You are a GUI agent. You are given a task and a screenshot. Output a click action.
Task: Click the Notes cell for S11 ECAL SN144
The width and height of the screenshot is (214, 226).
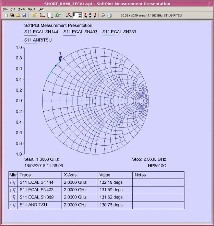[x=158, y=182]
